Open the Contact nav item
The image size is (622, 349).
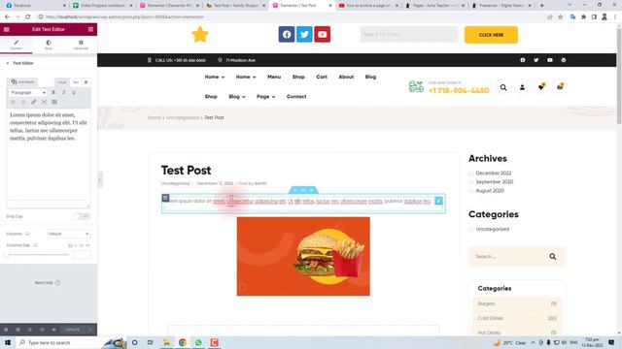[x=296, y=97]
